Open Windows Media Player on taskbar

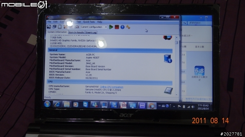click(76, 105)
